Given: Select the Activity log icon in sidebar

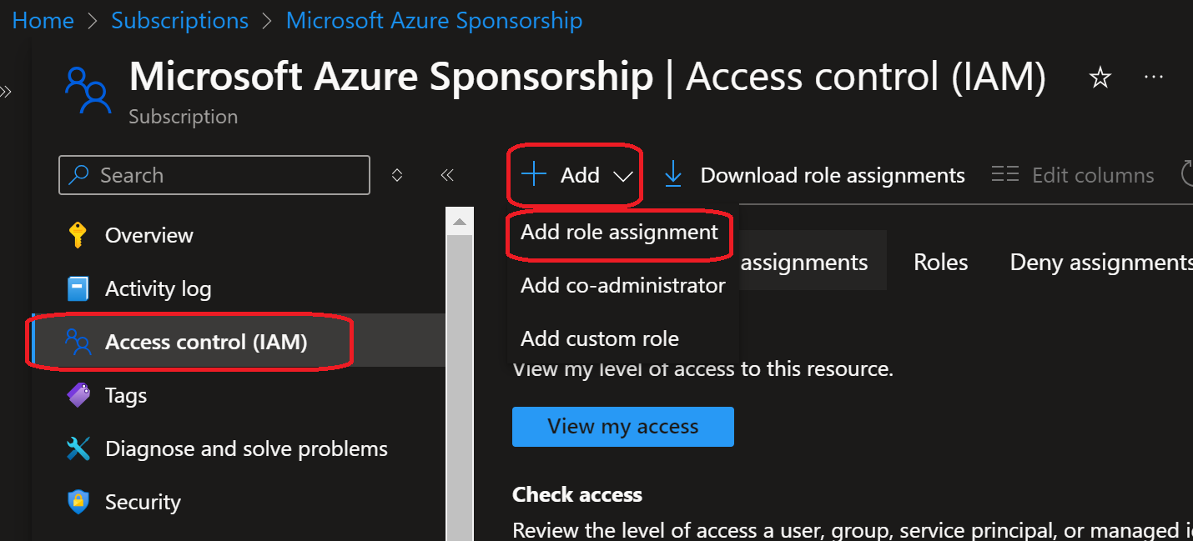Looking at the screenshot, I should [78, 288].
